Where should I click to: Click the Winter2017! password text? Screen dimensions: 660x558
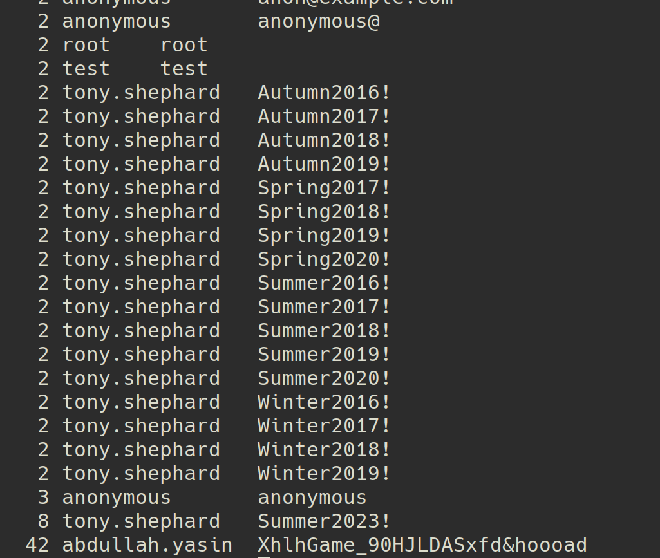pyautogui.click(x=324, y=426)
